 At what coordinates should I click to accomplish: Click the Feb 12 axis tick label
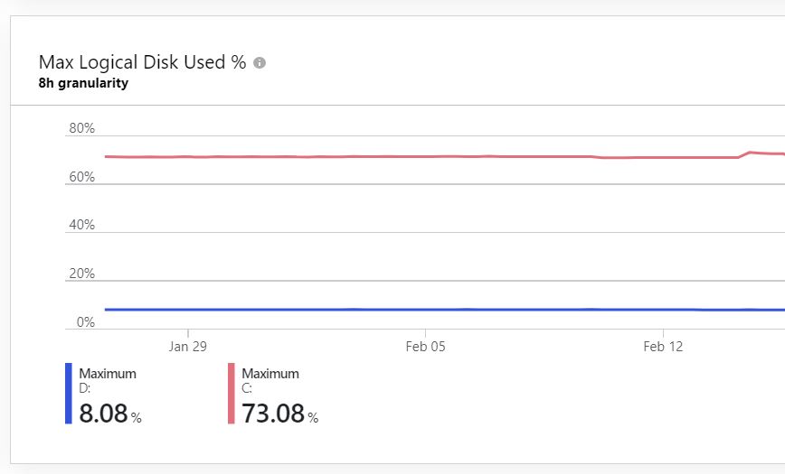(x=663, y=347)
